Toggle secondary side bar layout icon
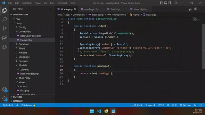Image resolution: width=205 pixels, height=115 pixels. tap(170, 3)
